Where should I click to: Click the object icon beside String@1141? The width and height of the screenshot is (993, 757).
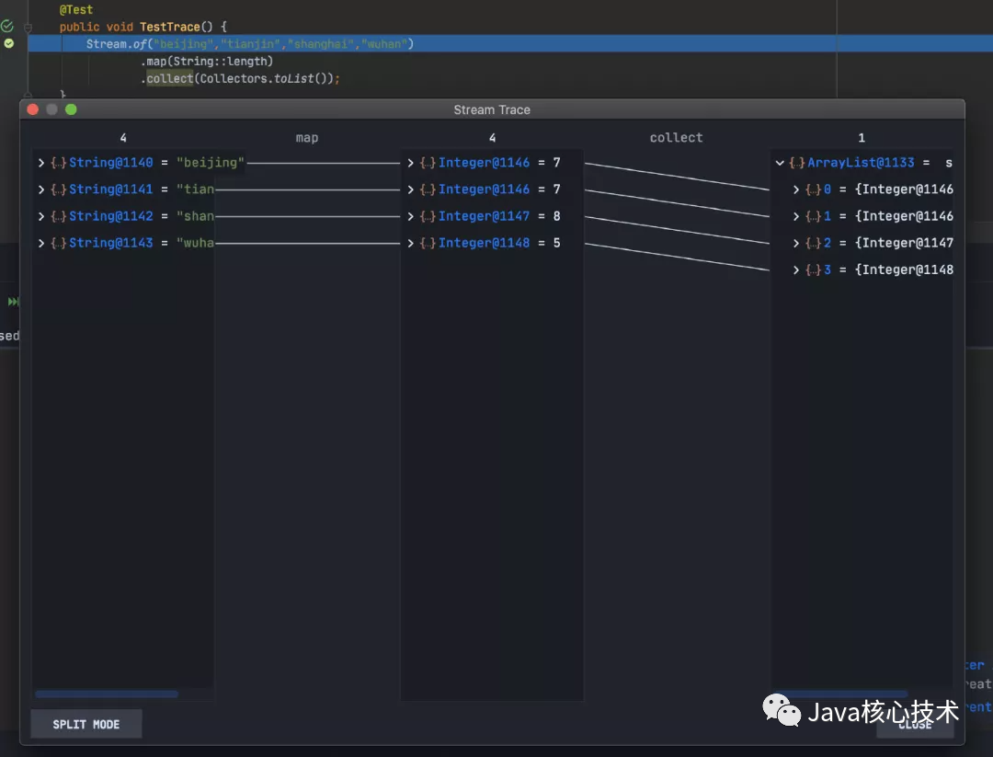pyautogui.click(x=58, y=189)
